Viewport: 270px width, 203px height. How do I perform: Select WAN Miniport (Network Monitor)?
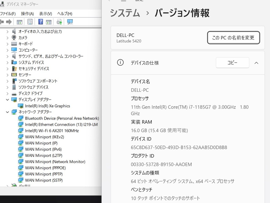[x=55, y=162]
